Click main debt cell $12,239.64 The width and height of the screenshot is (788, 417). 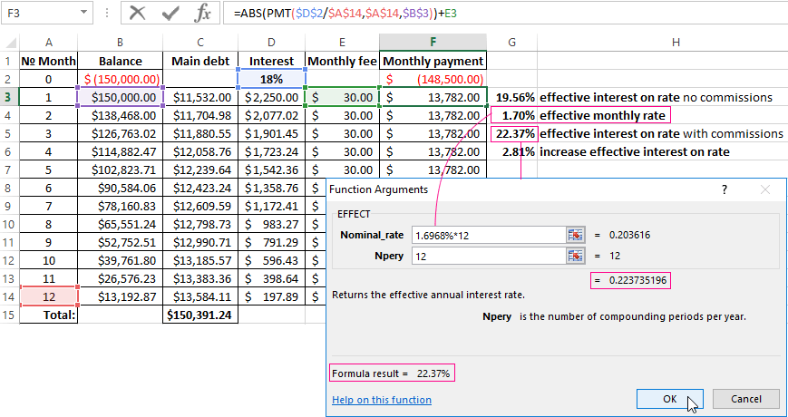[x=200, y=170]
